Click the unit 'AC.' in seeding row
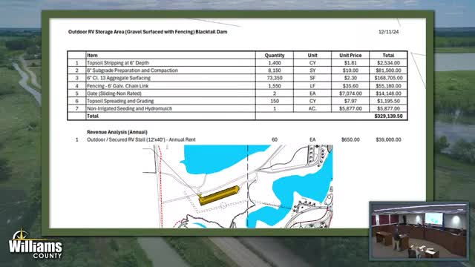The width and height of the screenshot is (475, 267). click(312, 108)
